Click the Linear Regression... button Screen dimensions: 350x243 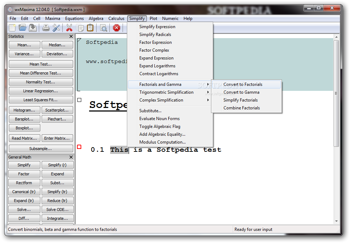(41, 91)
